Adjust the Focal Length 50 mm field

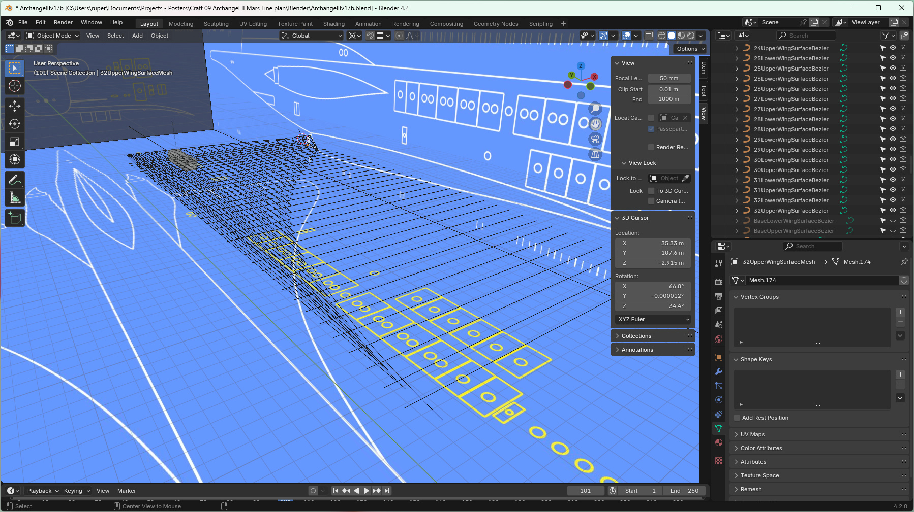[x=669, y=78]
